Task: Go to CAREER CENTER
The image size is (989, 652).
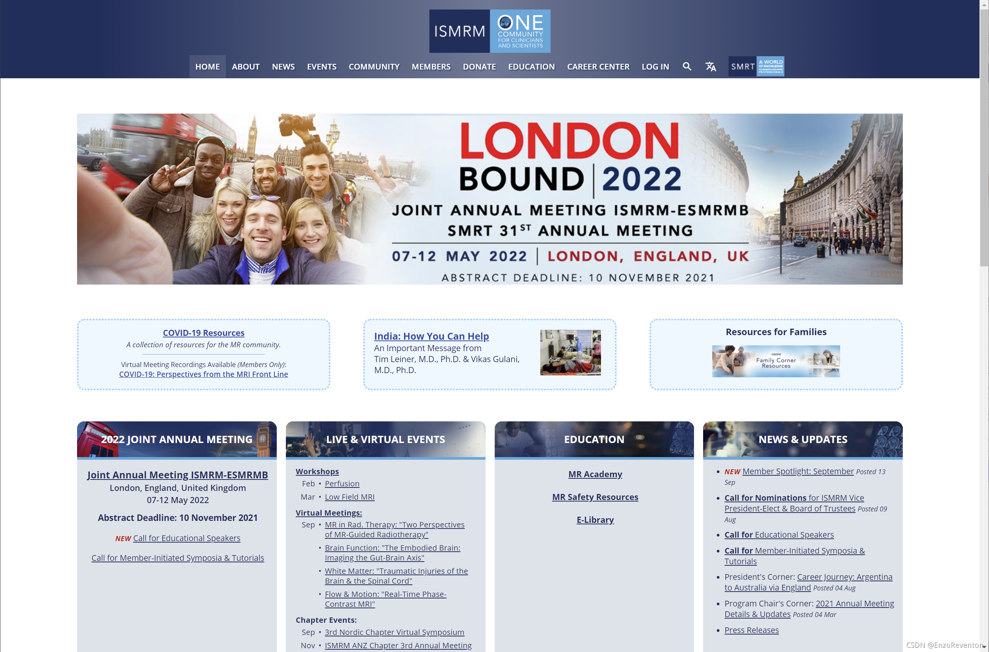Action: click(598, 66)
